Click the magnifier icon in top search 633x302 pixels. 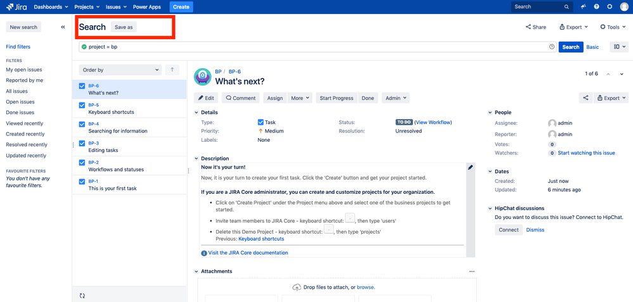[567, 7]
